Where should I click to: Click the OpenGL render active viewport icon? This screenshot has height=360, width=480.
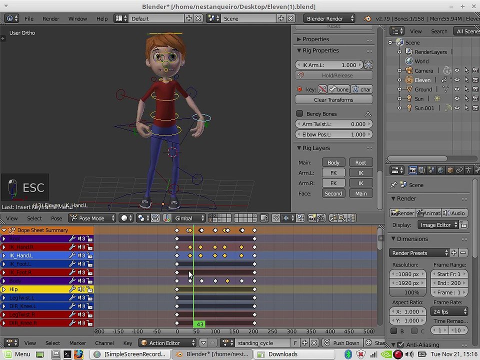(312, 218)
